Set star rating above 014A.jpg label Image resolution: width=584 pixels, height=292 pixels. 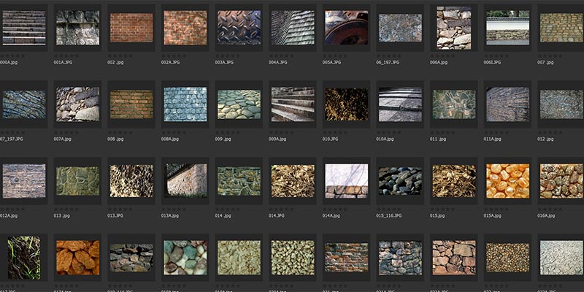334,210
